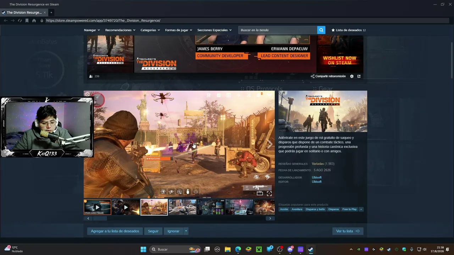
Task: Select the police car screenshot thumbnail
Action: click(x=182, y=207)
